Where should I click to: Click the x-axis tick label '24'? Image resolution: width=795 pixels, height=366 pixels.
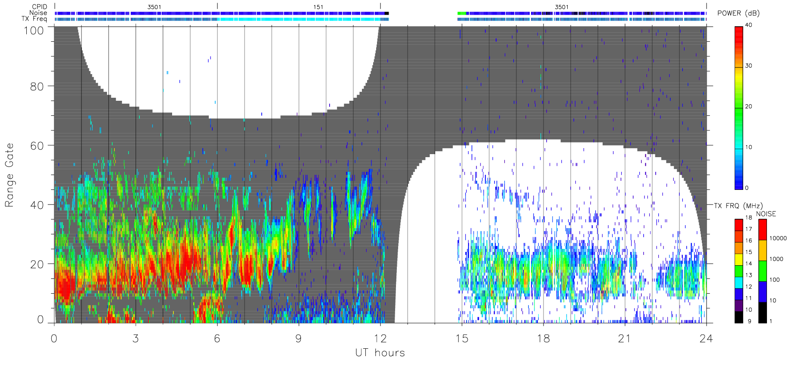(706, 338)
